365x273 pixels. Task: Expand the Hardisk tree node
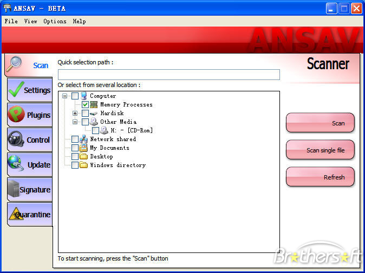click(75, 113)
